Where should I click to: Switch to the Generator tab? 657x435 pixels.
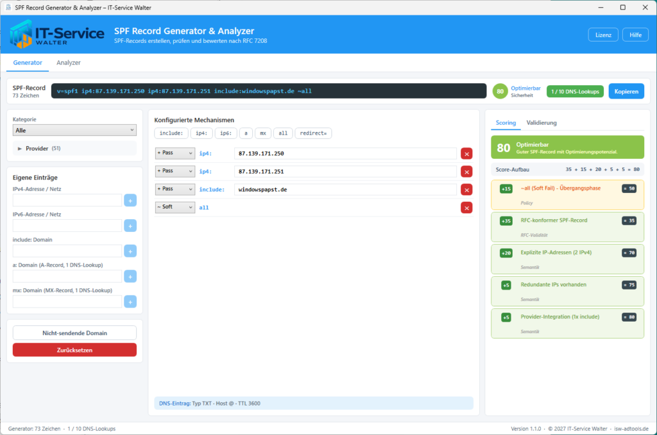click(28, 63)
